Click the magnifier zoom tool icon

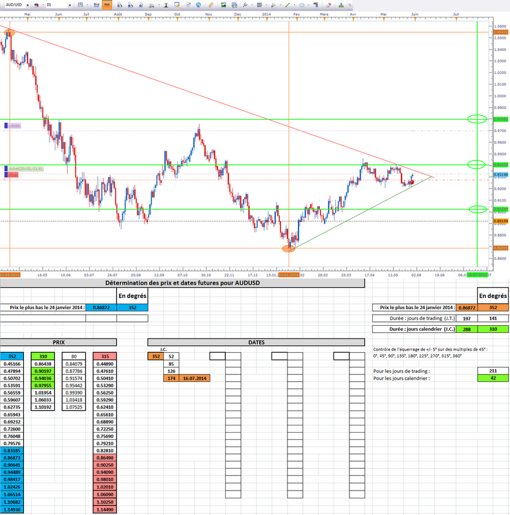click(x=152, y=5)
